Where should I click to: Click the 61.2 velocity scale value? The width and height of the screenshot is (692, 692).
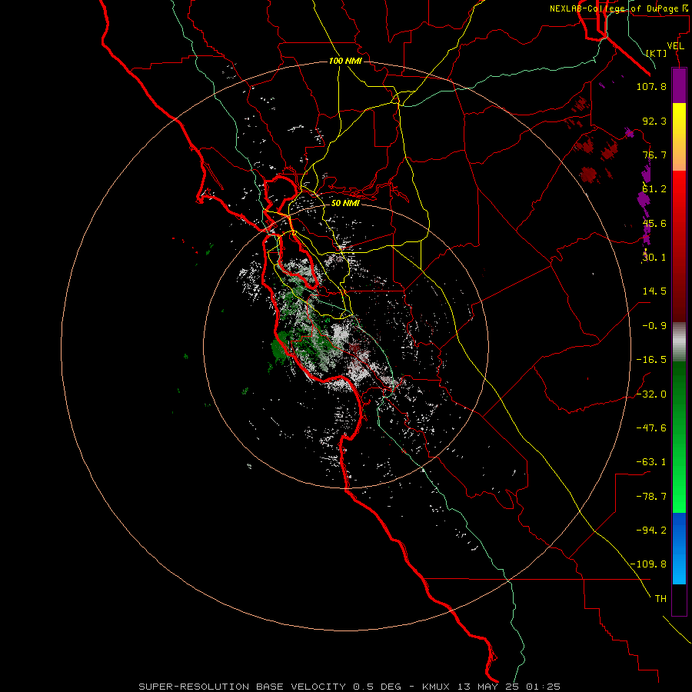point(654,189)
